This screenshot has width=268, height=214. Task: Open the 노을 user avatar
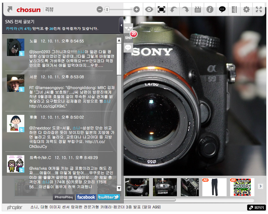[15, 47]
